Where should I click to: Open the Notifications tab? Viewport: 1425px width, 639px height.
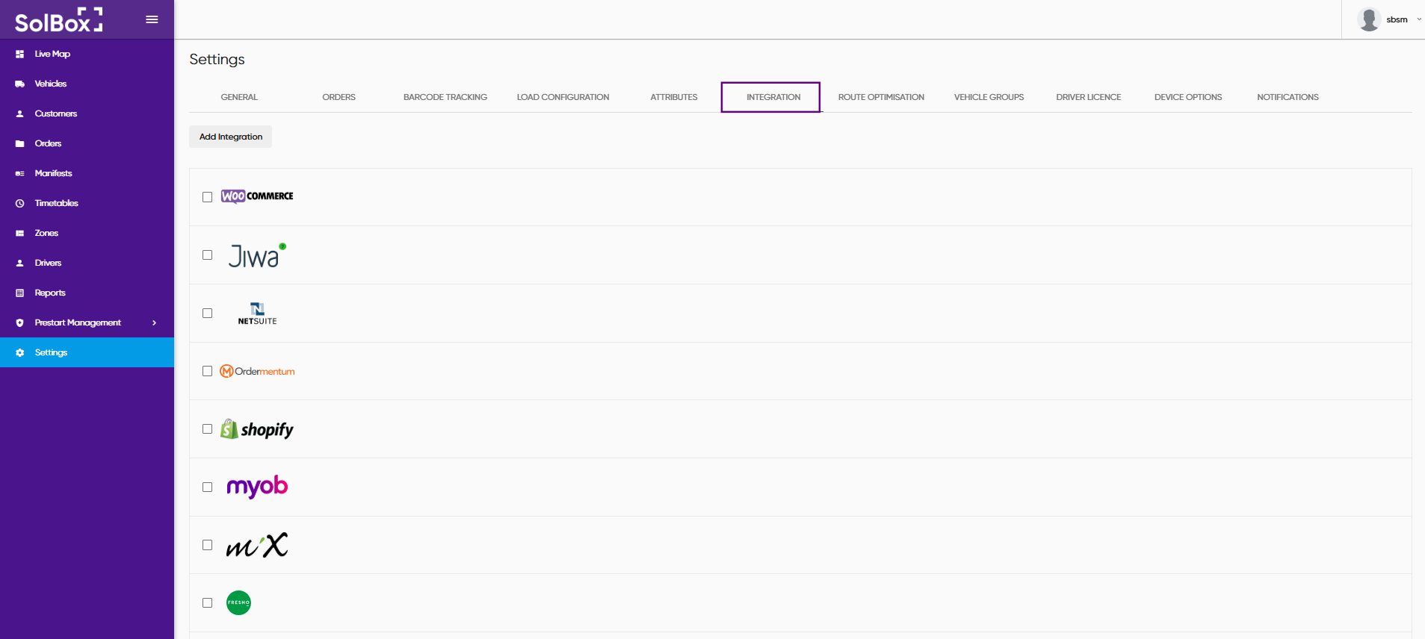[1288, 97]
